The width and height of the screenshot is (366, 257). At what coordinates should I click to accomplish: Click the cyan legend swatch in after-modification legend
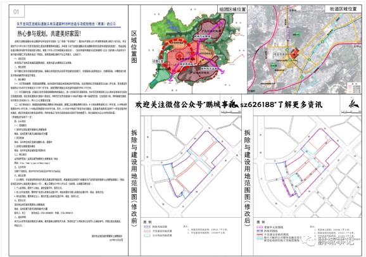(x=260, y=239)
